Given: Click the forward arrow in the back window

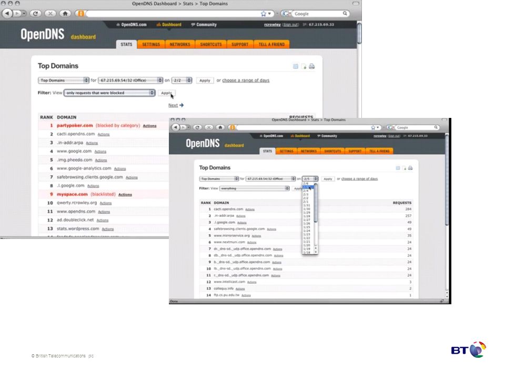Looking at the screenshot, I should 18,14.
